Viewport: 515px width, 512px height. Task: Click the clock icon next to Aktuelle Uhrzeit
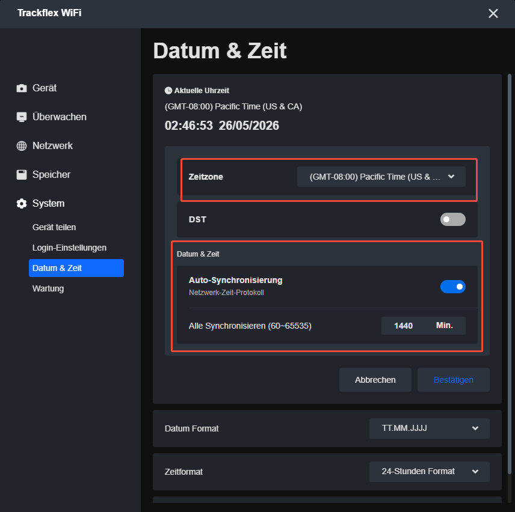168,91
